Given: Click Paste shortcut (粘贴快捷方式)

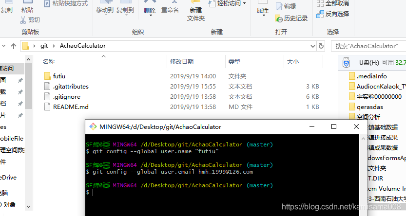Looking at the screenshot, I should pos(66,3).
